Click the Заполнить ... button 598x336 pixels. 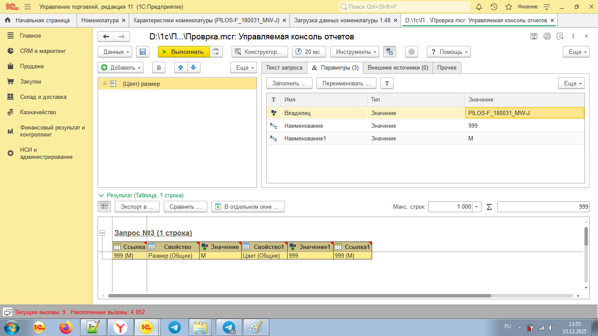click(289, 83)
